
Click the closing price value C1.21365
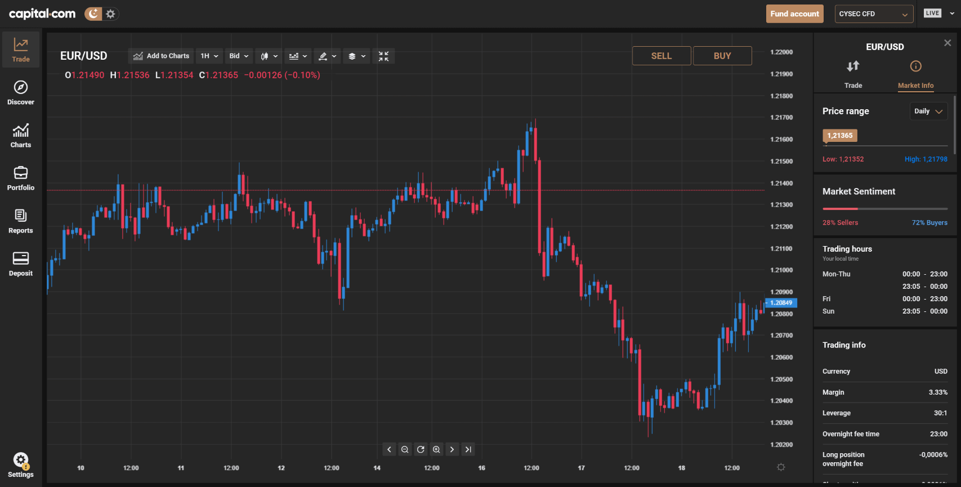tap(218, 75)
